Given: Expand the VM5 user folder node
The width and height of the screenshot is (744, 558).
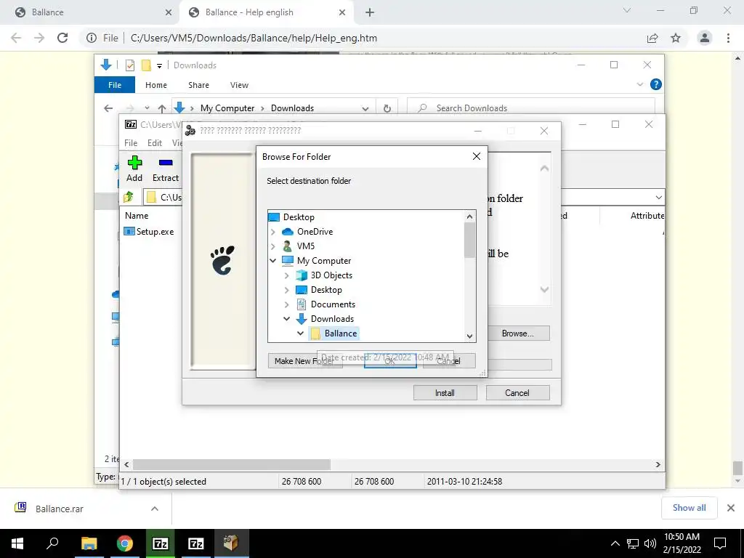Looking at the screenshot, I should pyautogui.click(x=273, y=246).
